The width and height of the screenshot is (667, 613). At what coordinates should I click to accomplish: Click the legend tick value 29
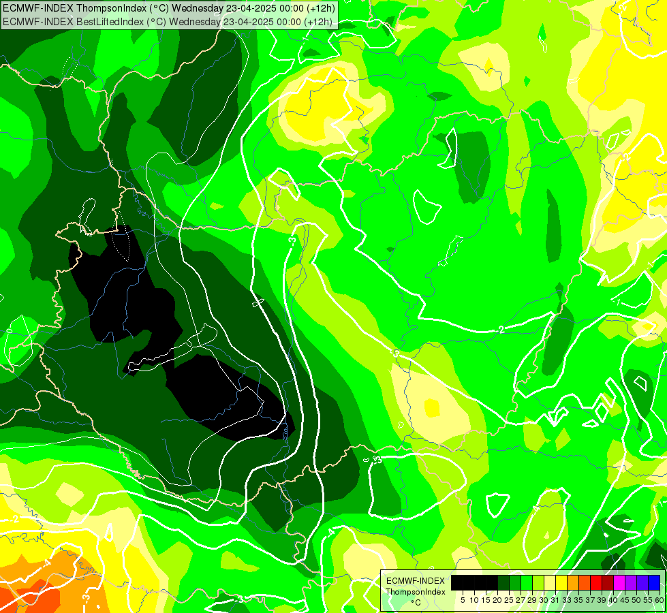click(532, 600)
